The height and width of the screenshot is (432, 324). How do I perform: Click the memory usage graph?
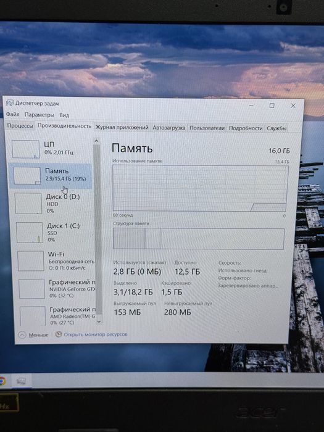201,188
